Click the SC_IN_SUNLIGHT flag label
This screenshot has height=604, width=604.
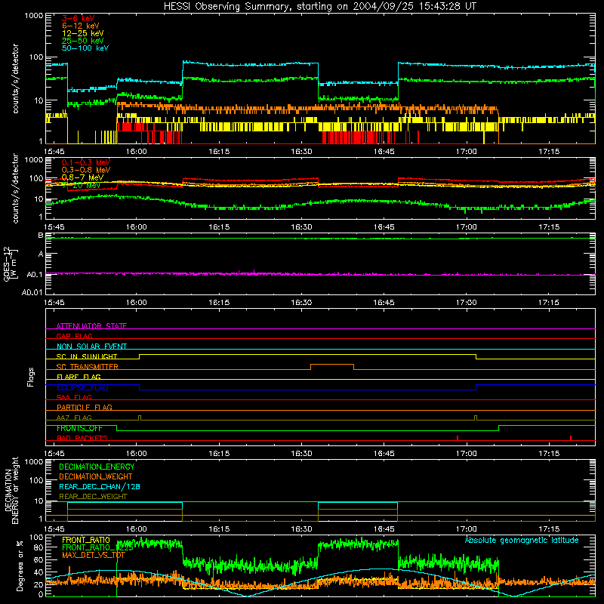pyautogui.click(x=87, y=356)
